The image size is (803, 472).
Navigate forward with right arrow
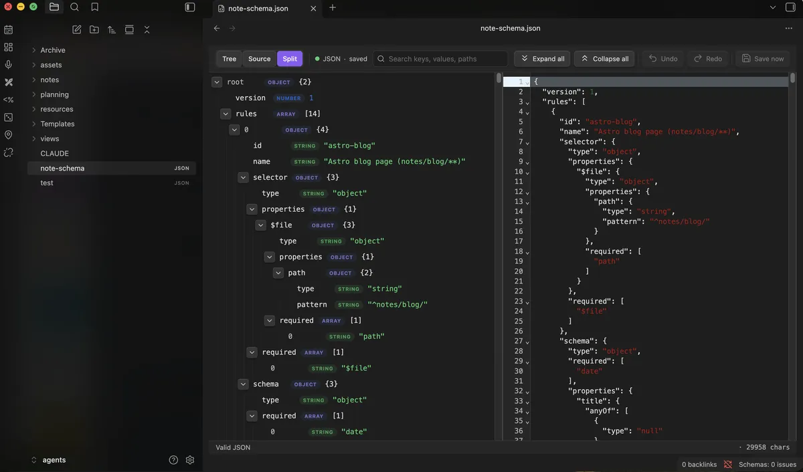[232, 28]
